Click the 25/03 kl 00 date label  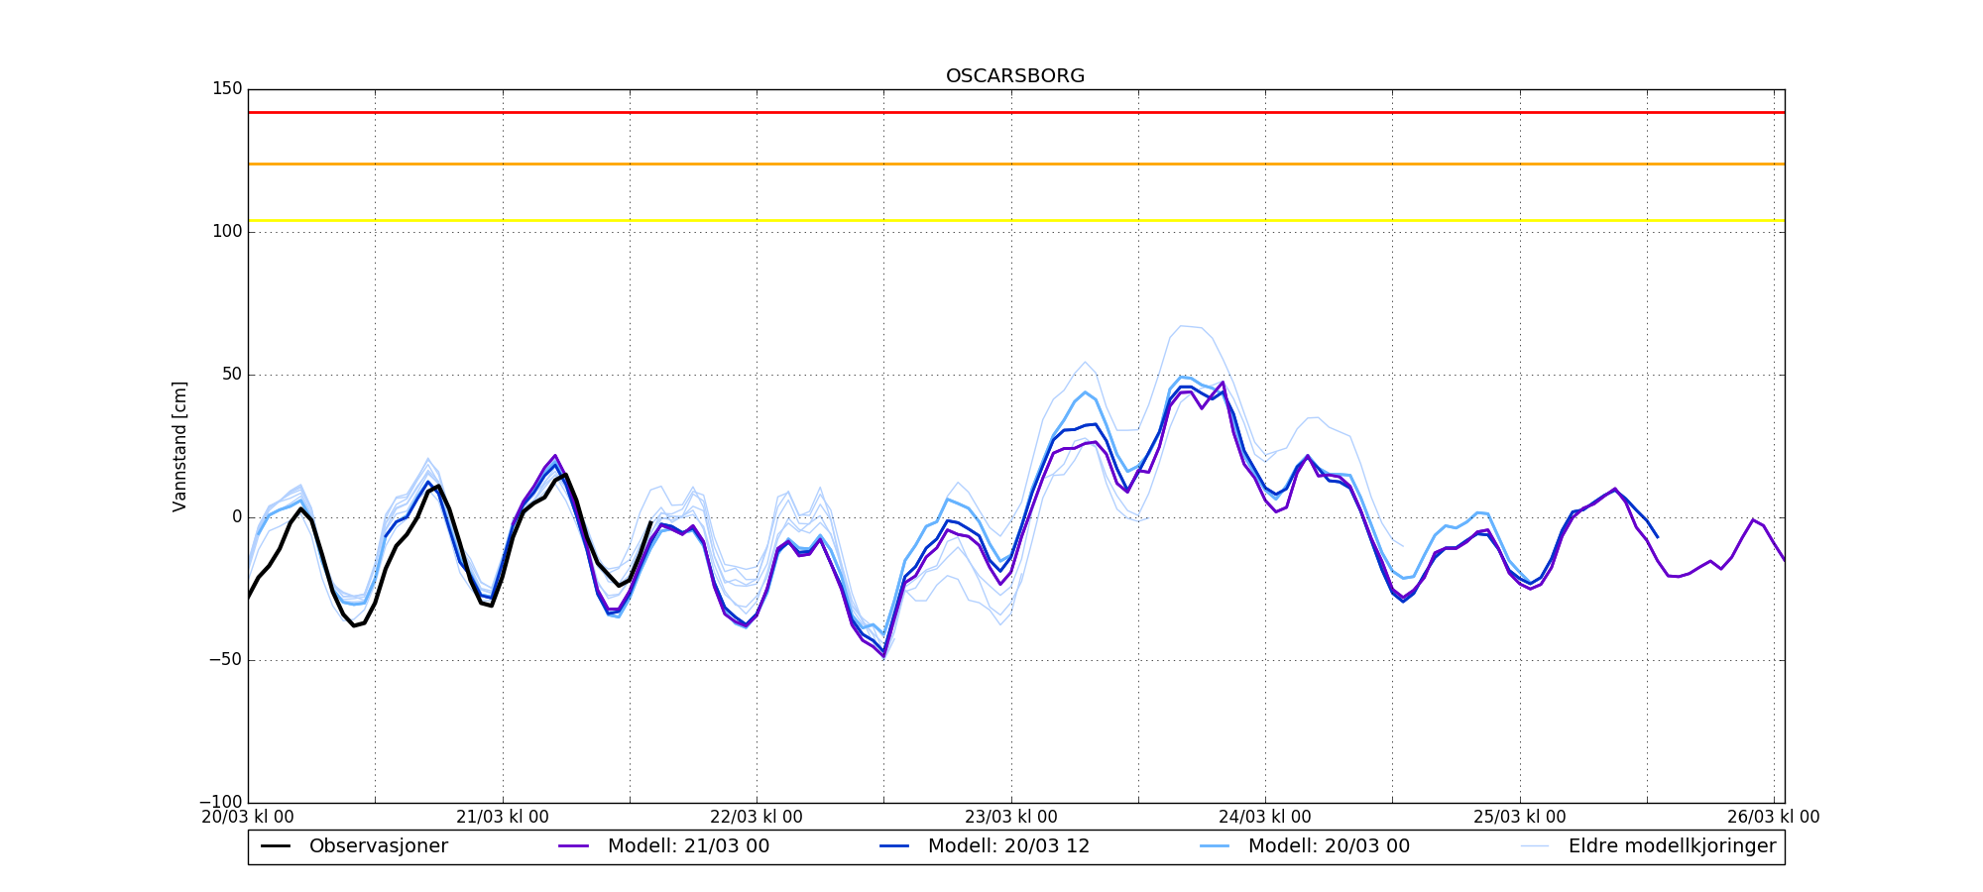click(x=1520, y=818)
